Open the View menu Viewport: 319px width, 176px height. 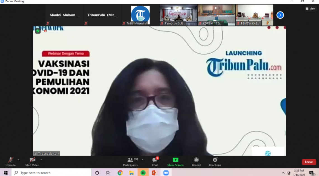coord(310,8)
